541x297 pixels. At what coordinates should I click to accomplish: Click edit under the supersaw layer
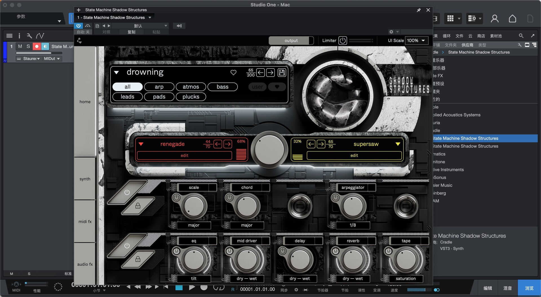click(x=354, y=155)
